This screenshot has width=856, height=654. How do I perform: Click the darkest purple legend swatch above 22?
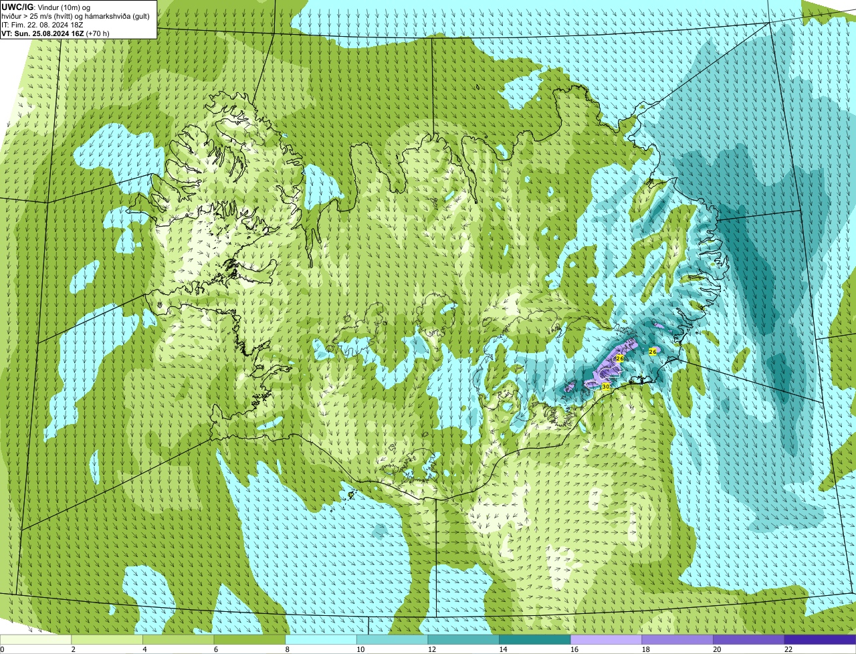[x=820, y=640]
